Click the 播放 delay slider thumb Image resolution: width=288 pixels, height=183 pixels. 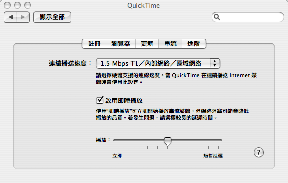point(167,141)
